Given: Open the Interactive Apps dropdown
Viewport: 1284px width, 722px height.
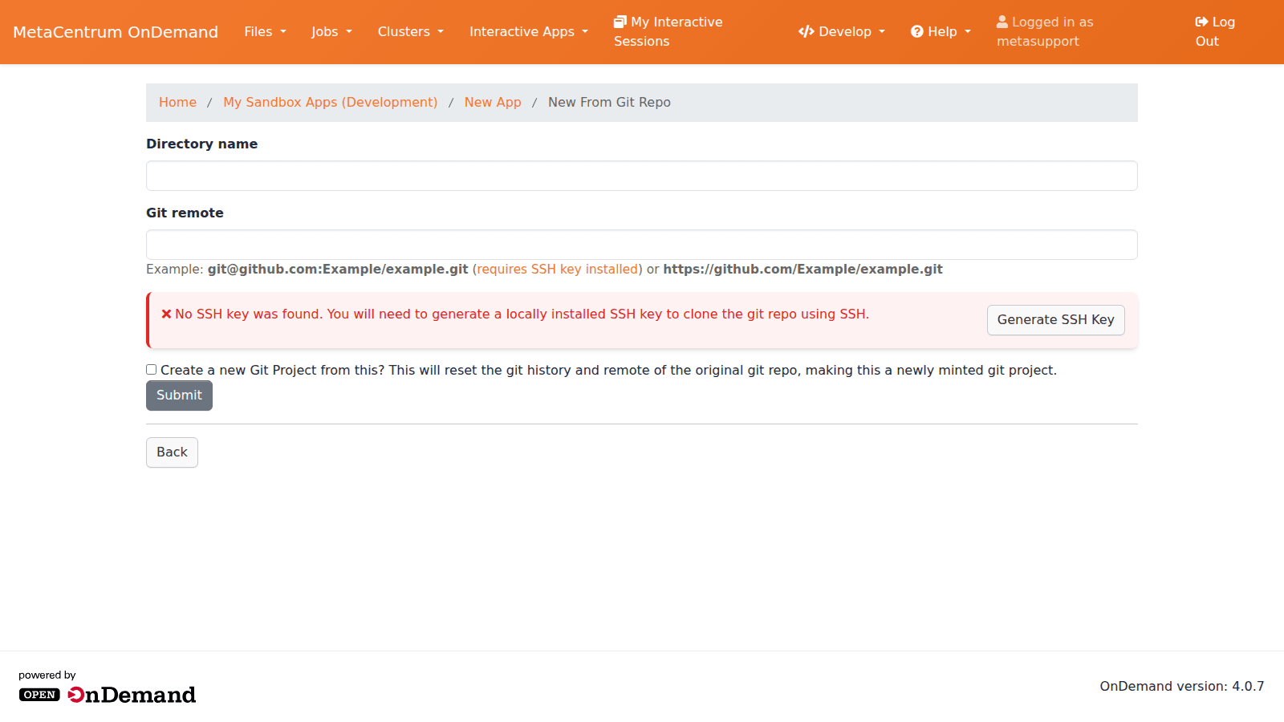Looking at the screenshot, I should [529, 31].
